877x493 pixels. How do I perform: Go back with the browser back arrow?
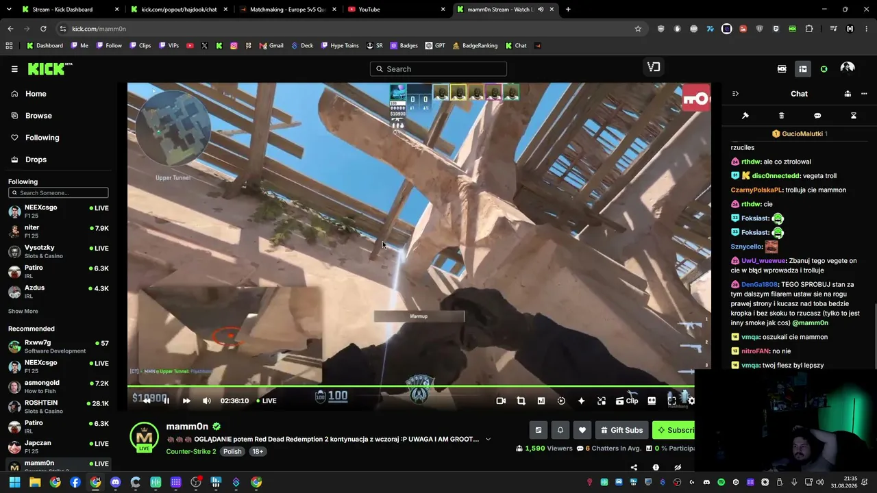coord(10,29)
